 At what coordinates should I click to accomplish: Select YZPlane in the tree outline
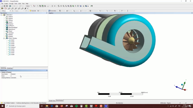pyautogui.click(x=11, y=20)
